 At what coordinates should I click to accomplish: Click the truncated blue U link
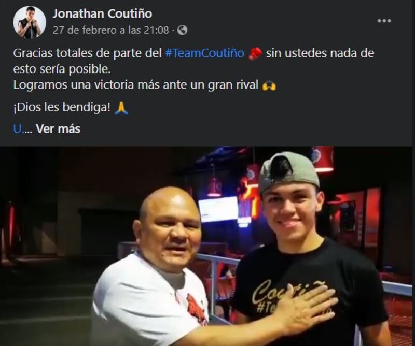click(x=17, y=129)
